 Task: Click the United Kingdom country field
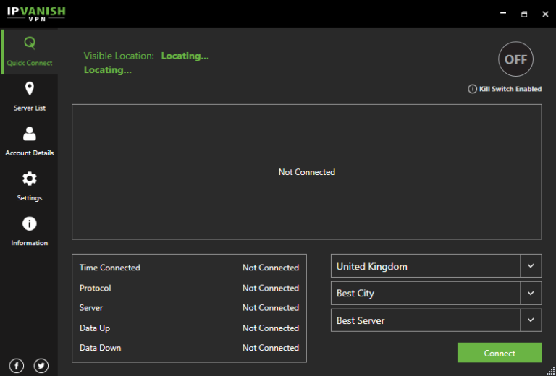(x=426, y=265)
